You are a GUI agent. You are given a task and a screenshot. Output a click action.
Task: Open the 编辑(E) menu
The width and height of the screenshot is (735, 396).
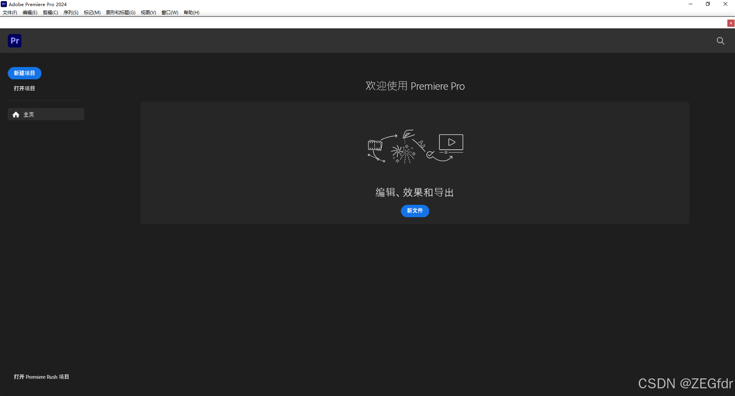pos(30,13)
